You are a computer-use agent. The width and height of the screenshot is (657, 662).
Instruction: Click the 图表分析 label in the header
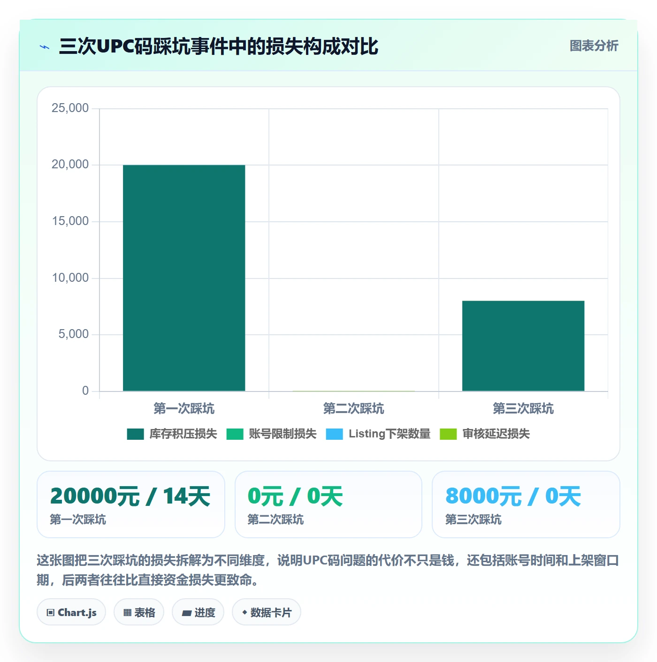click(594, 46)
